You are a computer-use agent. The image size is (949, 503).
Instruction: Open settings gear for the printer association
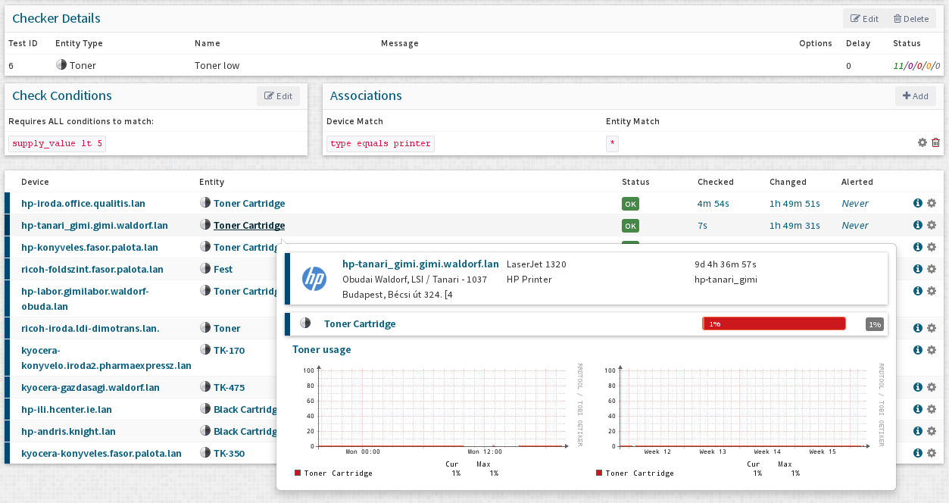point(922,142)
